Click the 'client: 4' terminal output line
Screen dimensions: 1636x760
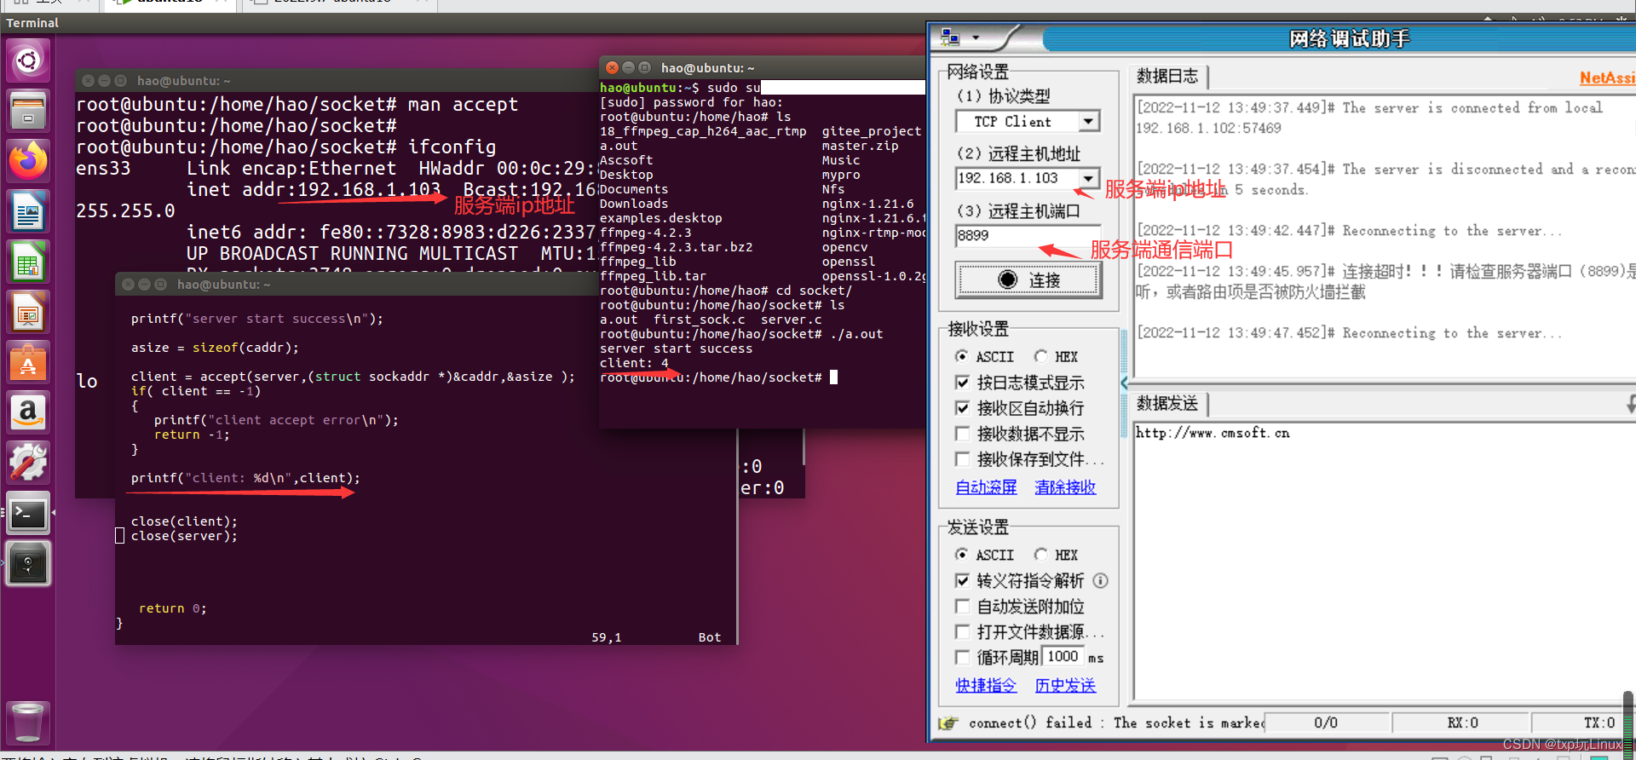point(634,363)
